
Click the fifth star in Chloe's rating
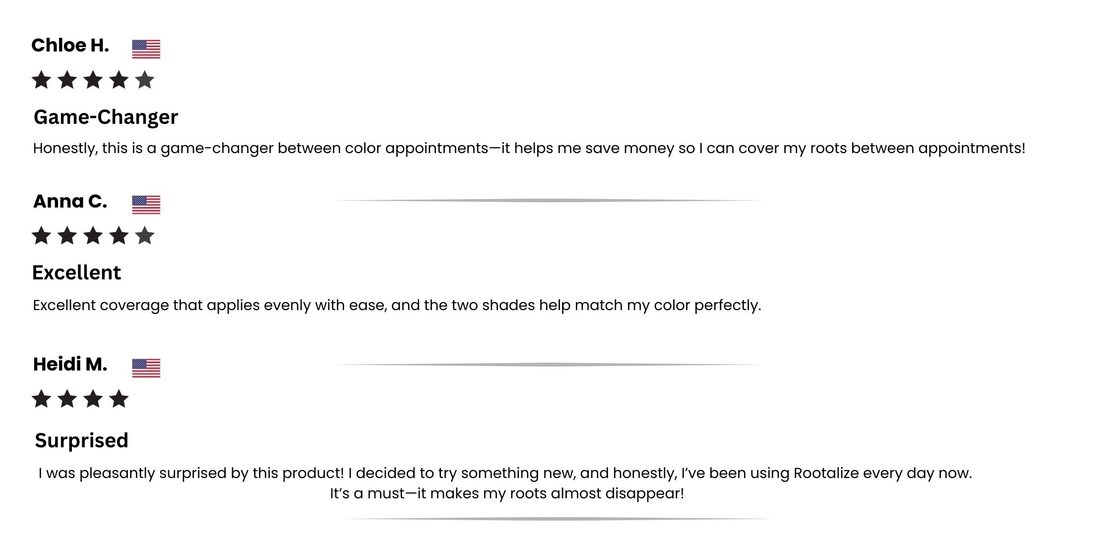coord(144,80)
